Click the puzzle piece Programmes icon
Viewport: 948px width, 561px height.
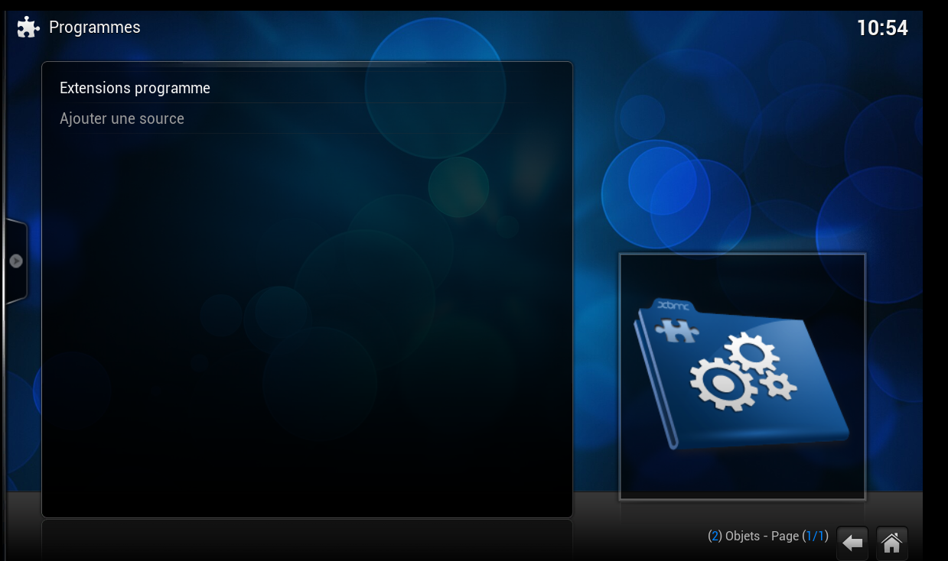pos(28,28)
